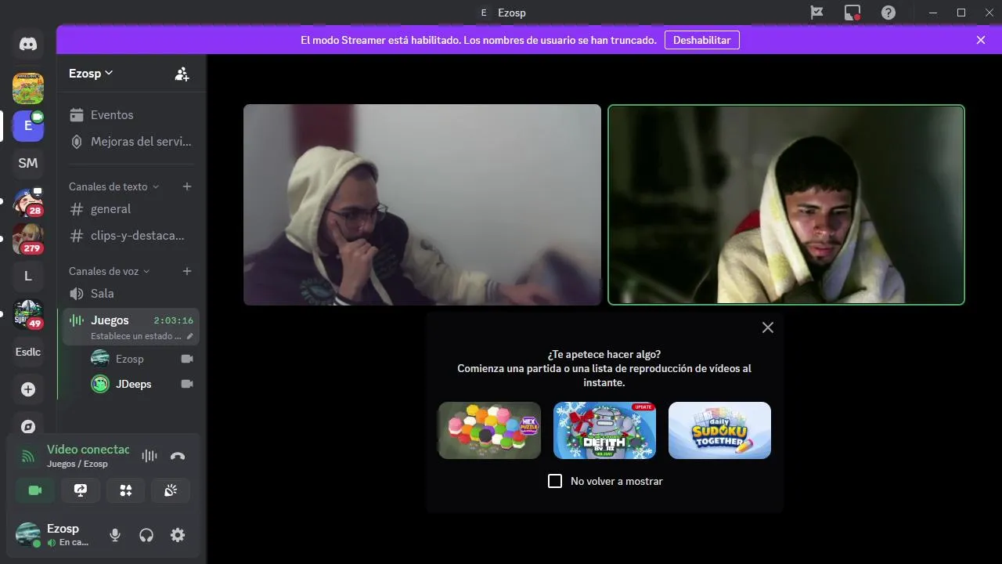Expand Ezosp server menu dropdown

coord(92,73)
